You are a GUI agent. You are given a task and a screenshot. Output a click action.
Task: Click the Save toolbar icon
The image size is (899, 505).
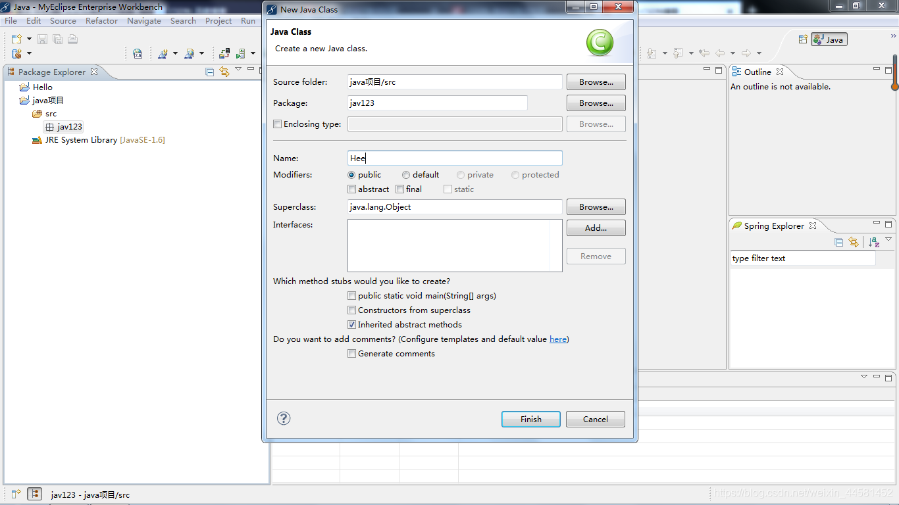(x=42, y=39)
